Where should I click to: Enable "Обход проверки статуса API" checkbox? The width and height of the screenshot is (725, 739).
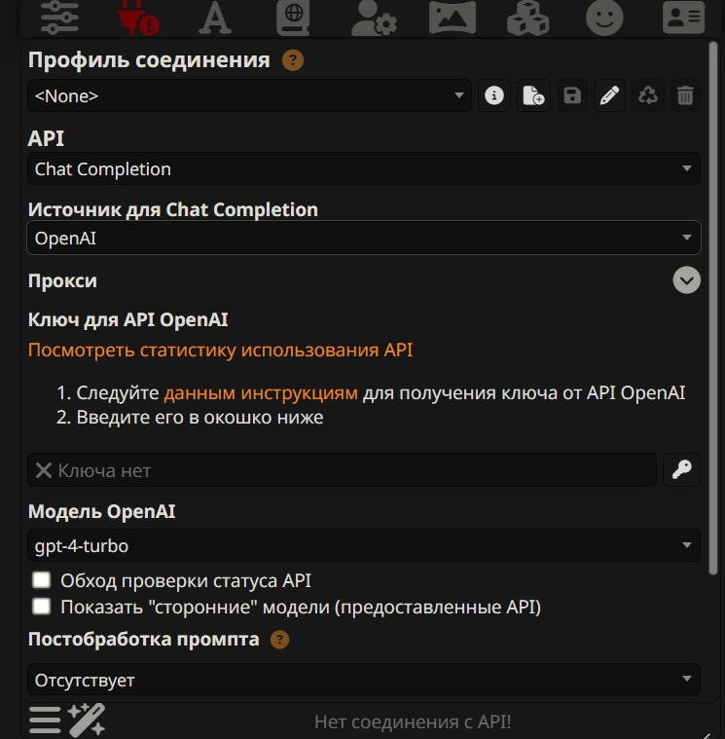click(x=41, y=581)
